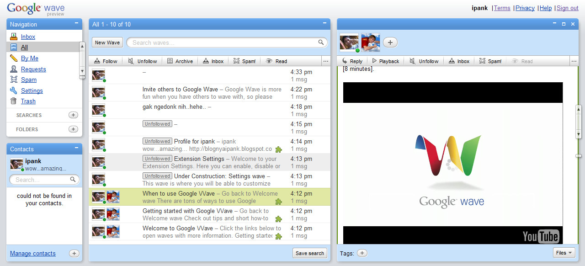Screen dimensions: 585x266
Task: Reply to the open wave
Action: click(x=352, y=61)
